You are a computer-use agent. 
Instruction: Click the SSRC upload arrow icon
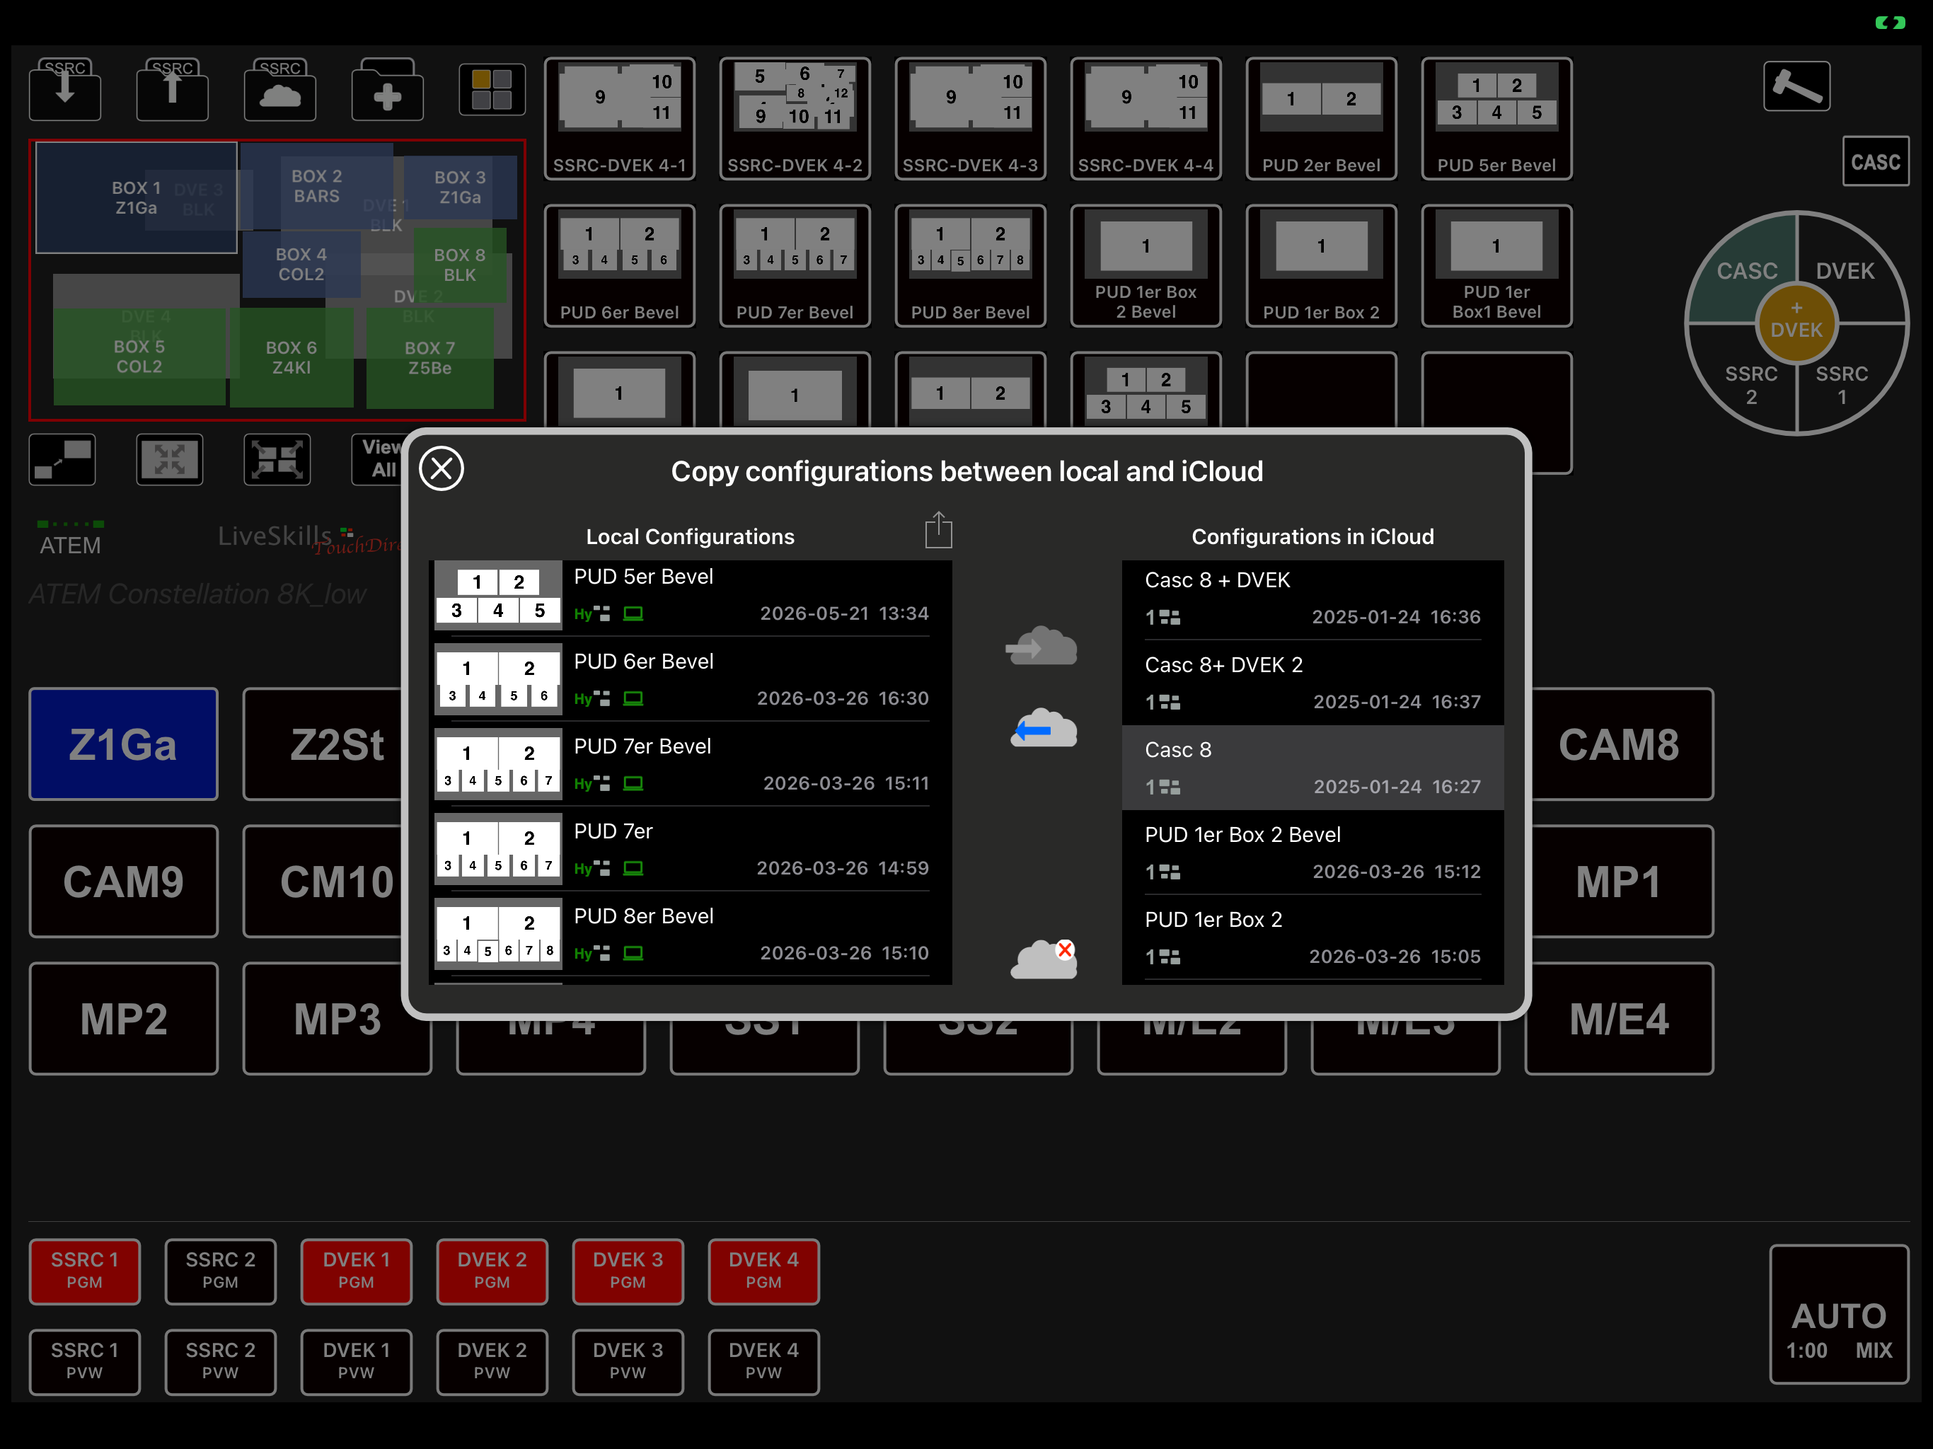coord(172,89)
